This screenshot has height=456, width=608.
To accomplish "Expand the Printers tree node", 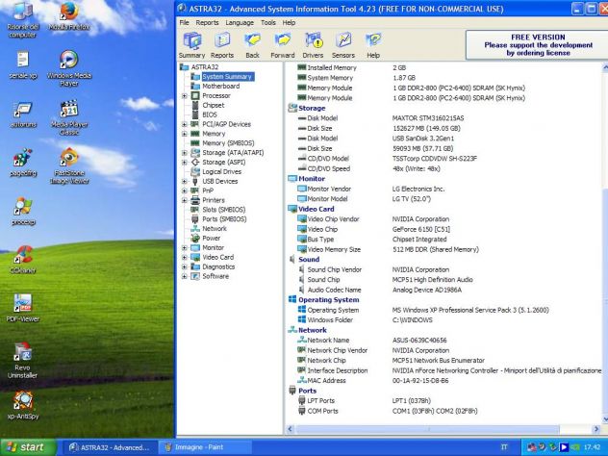I will point(185,200).
